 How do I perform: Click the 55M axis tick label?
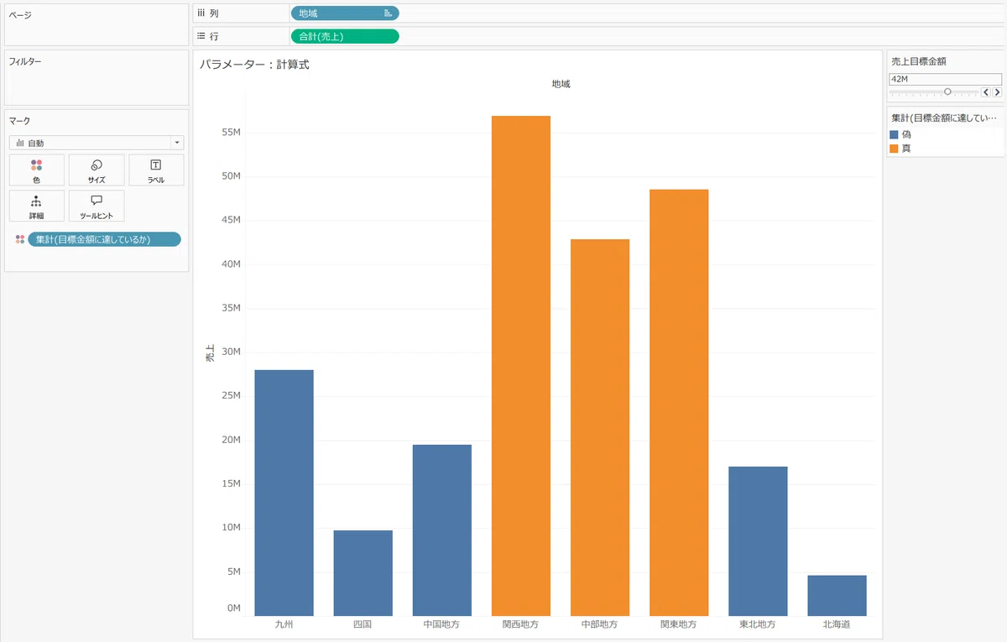pos(232,133)
